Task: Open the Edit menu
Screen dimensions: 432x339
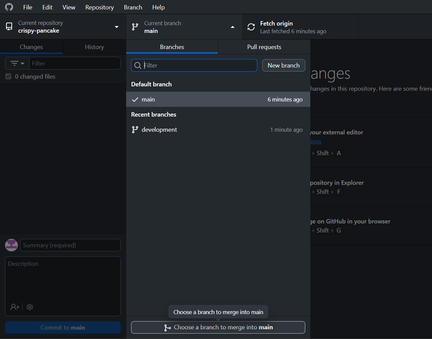Action: (x=47, y=7)
